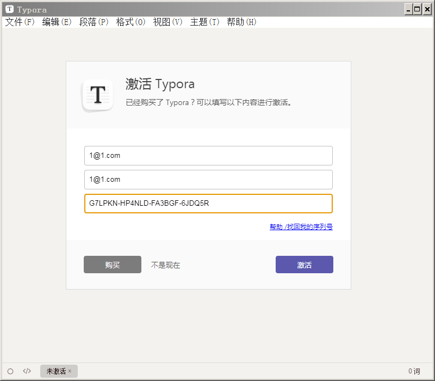Open the 帮助/找回我的序列号 link
Image resolution: width=435 pixels, height=381 pixels.
pyautogui.click(x=301, y=227)
